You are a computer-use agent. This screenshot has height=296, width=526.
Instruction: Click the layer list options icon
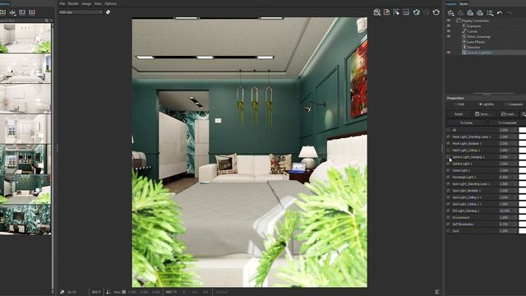(490, 13)
